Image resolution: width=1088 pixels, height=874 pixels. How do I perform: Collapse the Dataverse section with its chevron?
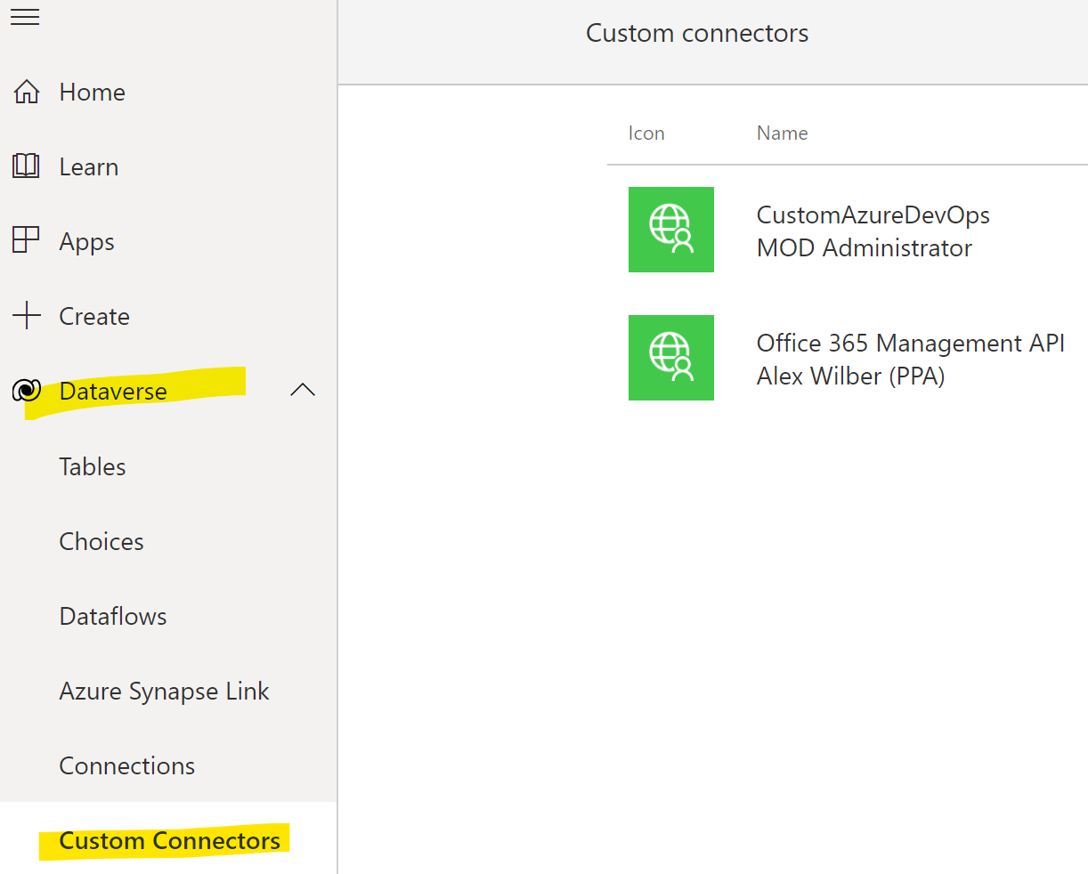pos(303,390)
